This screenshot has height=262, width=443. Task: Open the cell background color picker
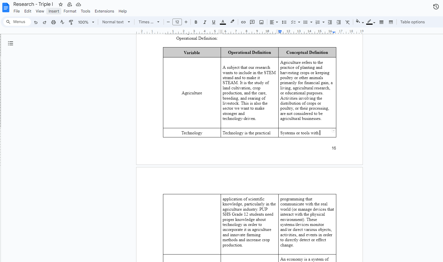click(360, 22)
